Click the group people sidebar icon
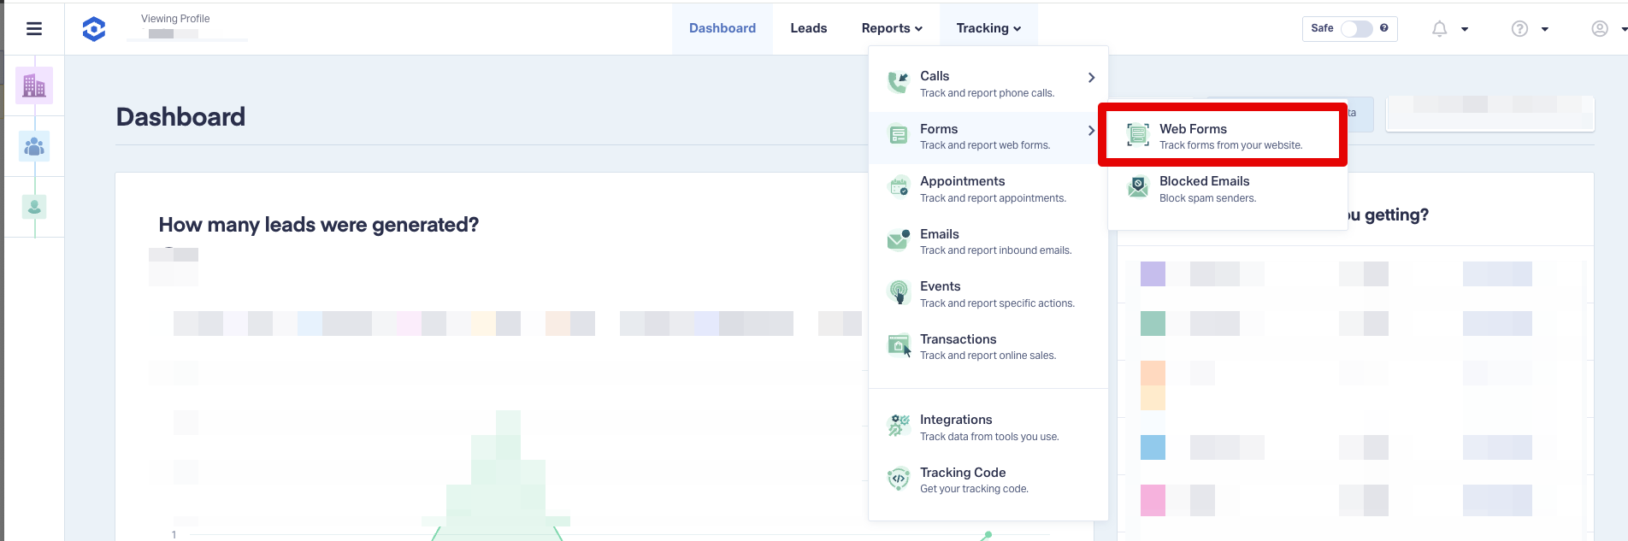Image resolution: width=1628 pixels, height=541 pixels. pyautogui.click(x=34, y=147)
